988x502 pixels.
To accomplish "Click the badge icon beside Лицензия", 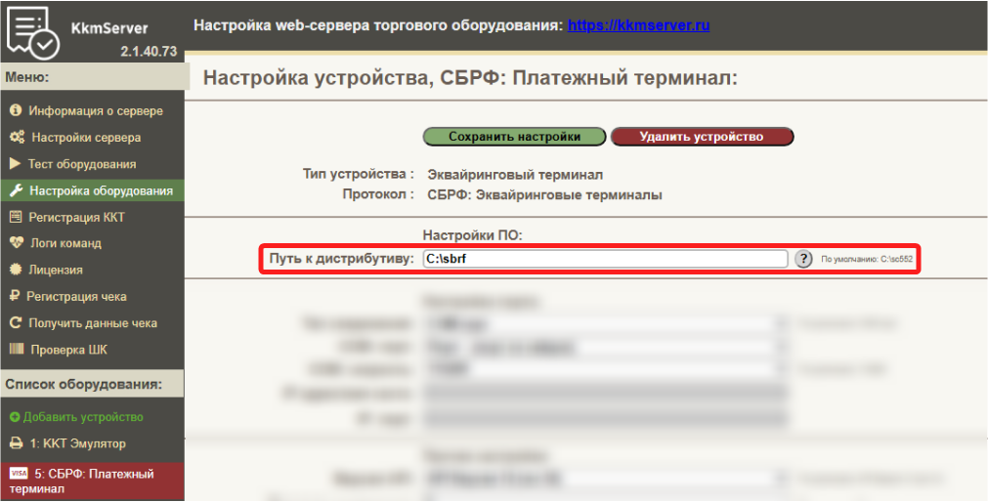I will pyautogui.click(x=16, y=270).
